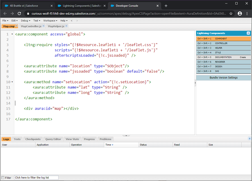Sort logs by User column
The width and height of the screenshot is (252, 181).
coord(18,145)
